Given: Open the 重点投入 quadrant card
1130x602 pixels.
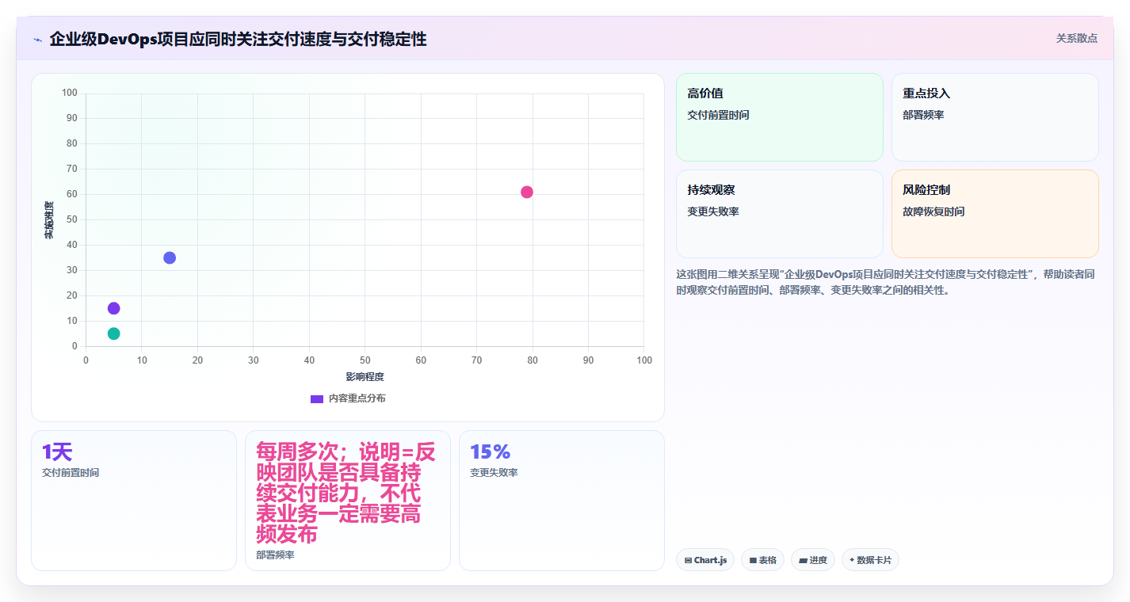Looking at the screenshot, I should [x=994, y=117].
